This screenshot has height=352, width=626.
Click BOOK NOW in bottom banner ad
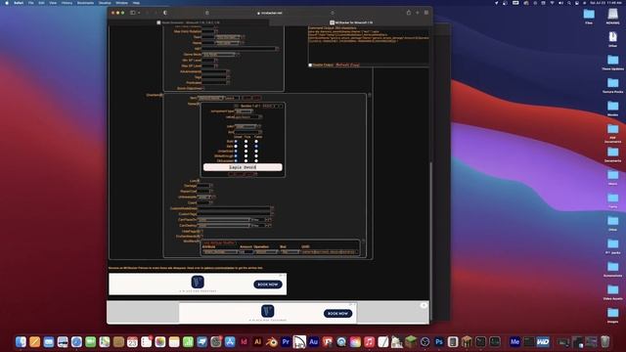[x=337, y=314]
